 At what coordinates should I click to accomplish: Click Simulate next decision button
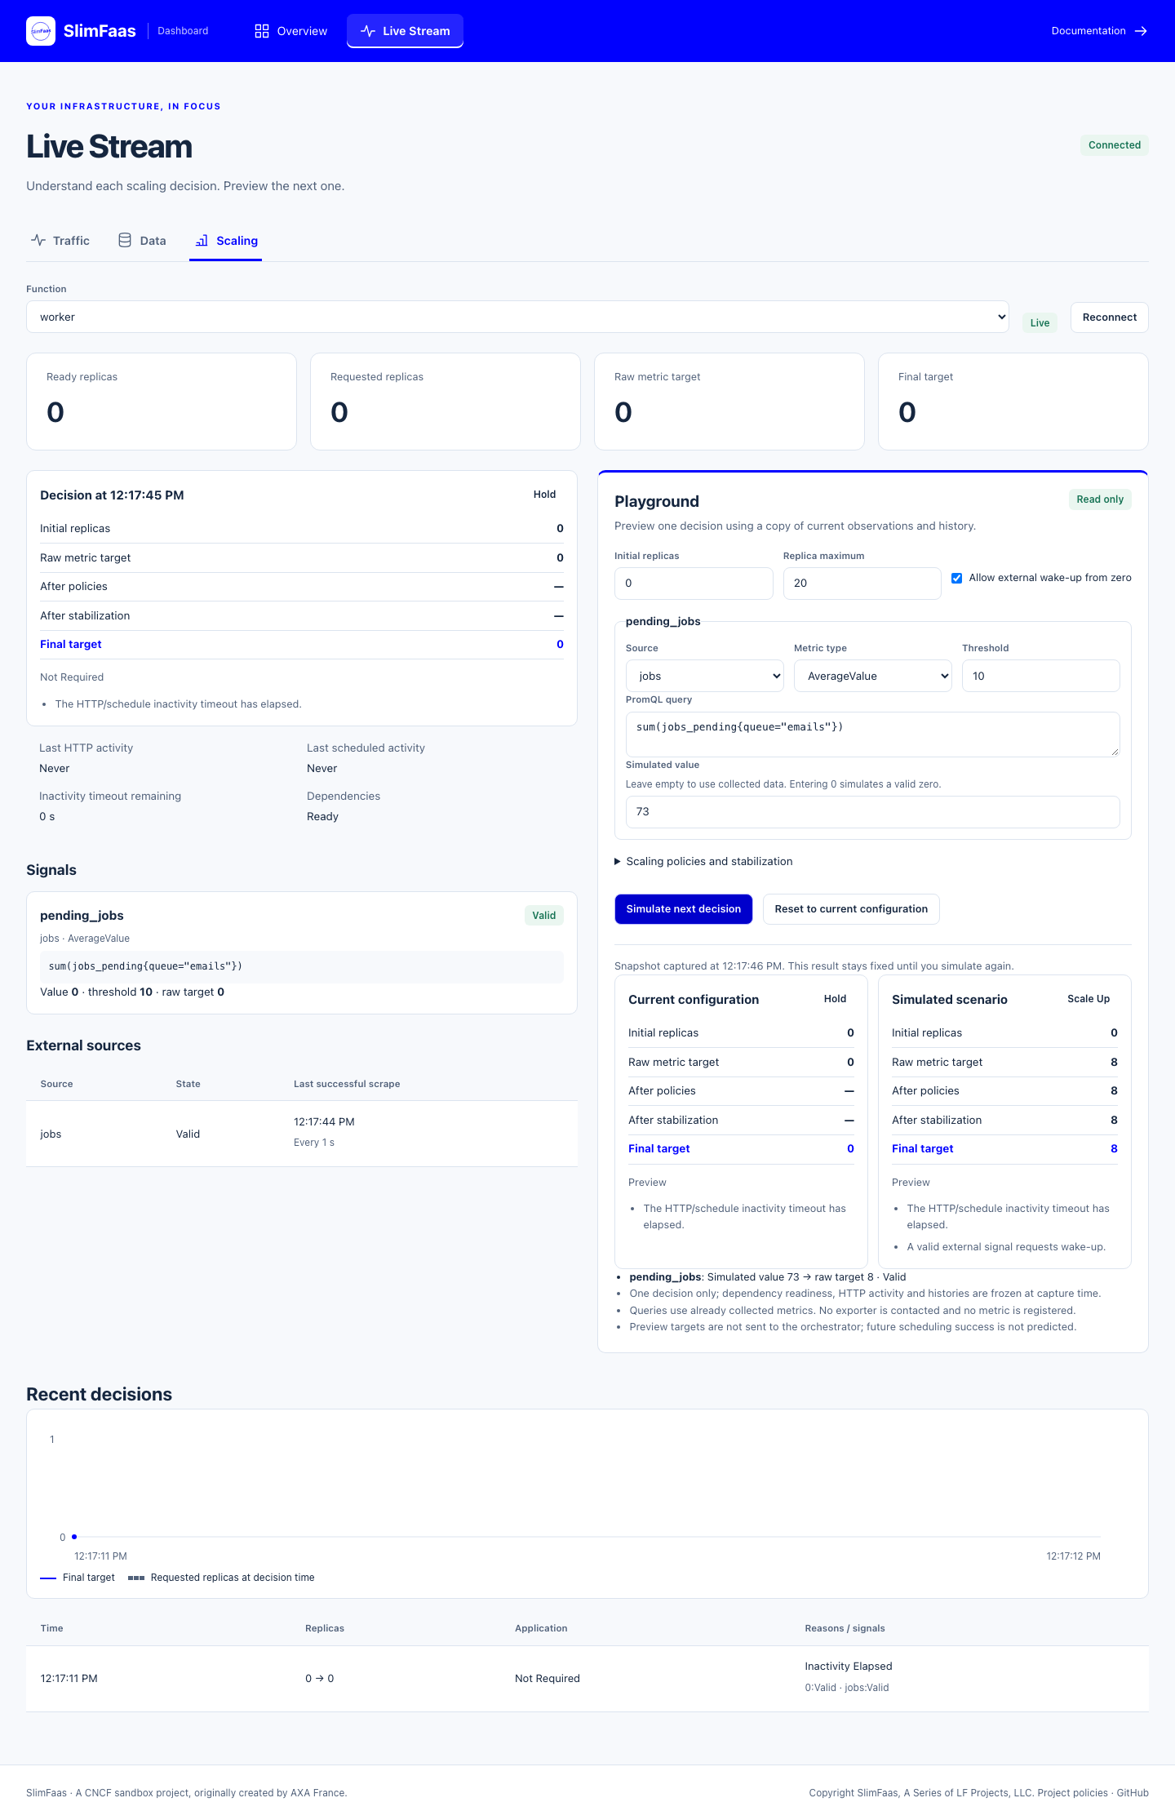[684, 909]
